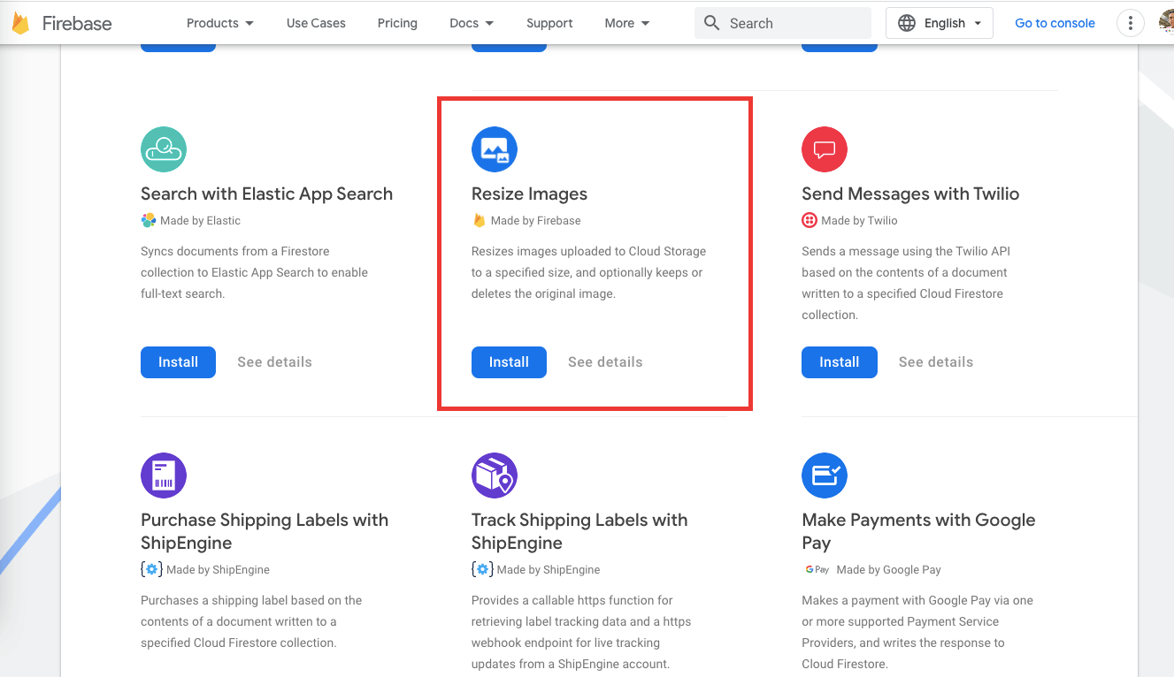Image resolution: width=1174 pixels, height=677 pixels.
Task: Click the Track Shipping Labels package icon
Action: [x=495, y=475]
